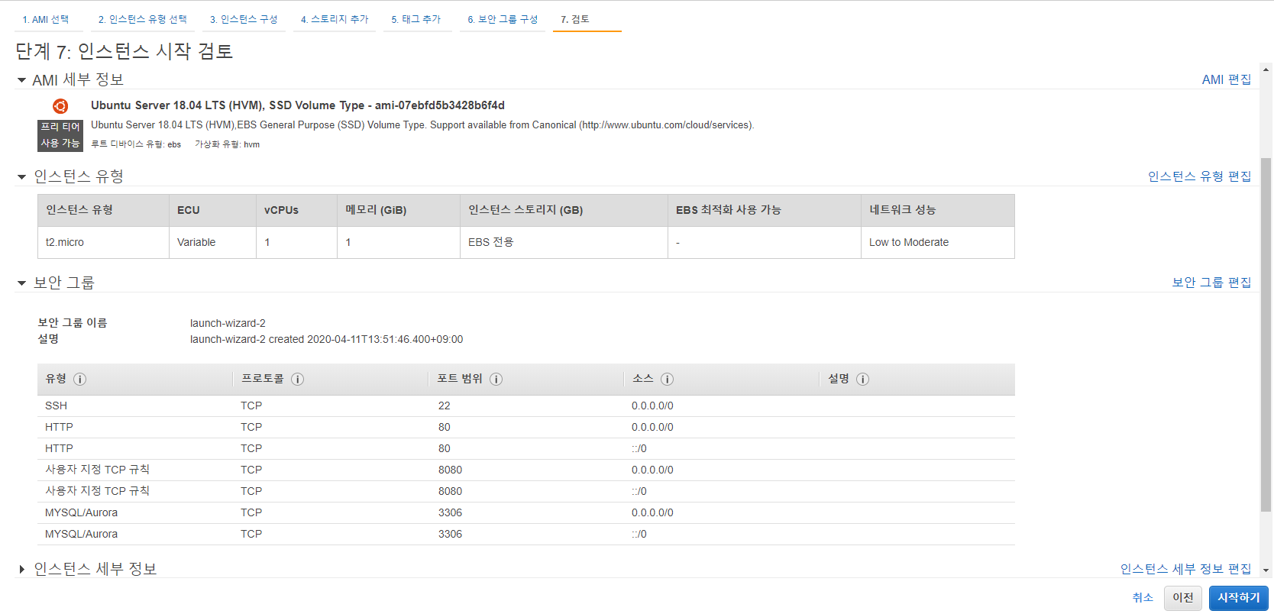This screenshot has height=614, width=1274.
Task: Click the 인스턴스 세부 정보 편집 link
Action: [1185, 569]
